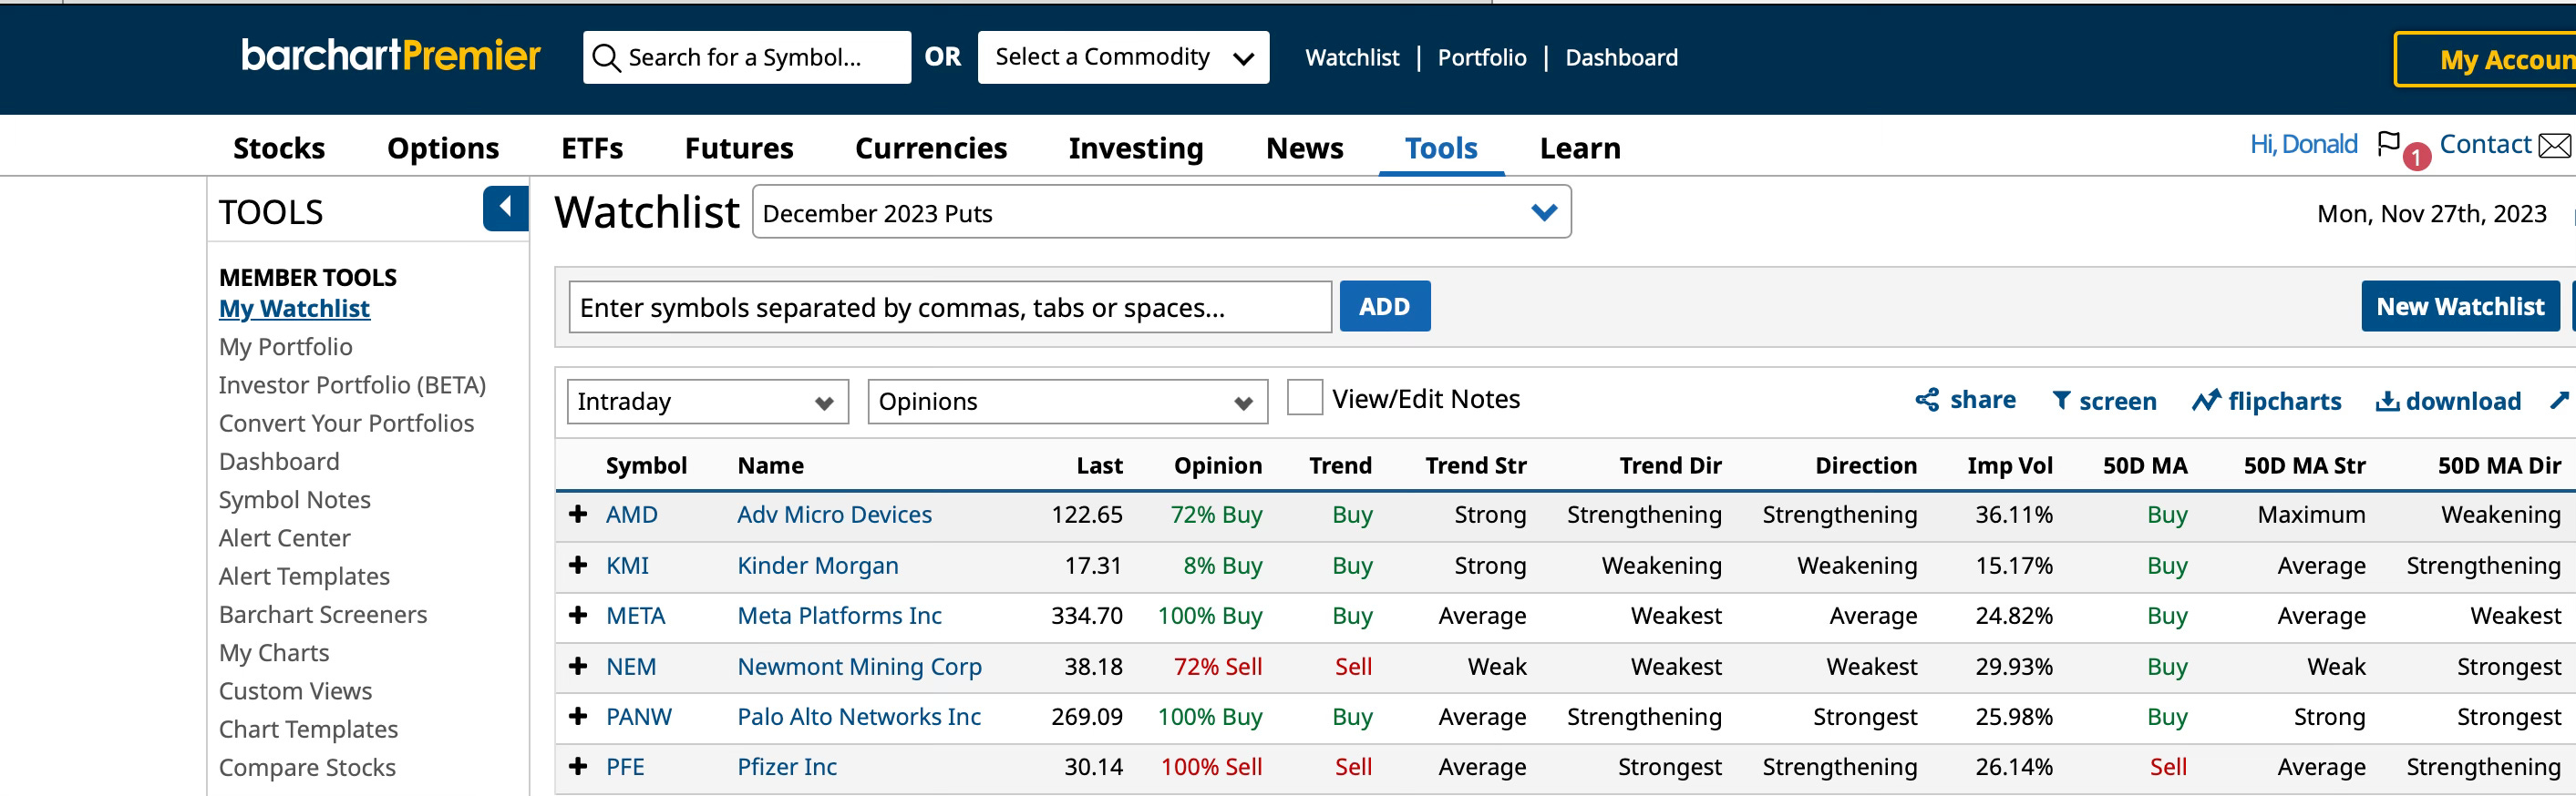Expand the PFE row plus icon
Viewport: 2576px width, 796px height.
tap(577, 766)
